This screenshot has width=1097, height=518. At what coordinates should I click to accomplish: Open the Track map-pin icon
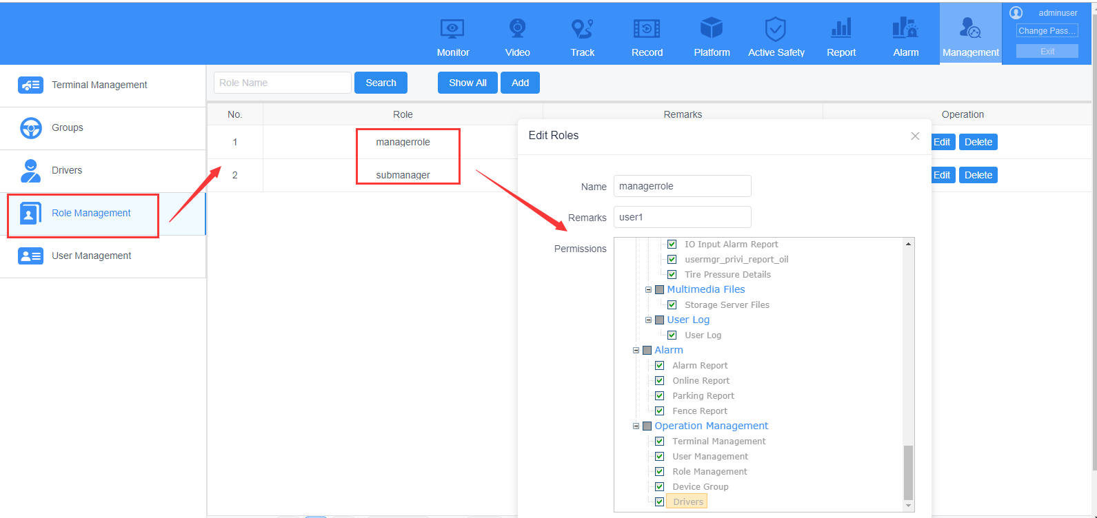click(x=582, y=29)
